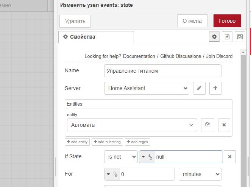The height and width of the screenshot is (187, 251).
Task: Open the Documentation link
Action: point(139,56)
